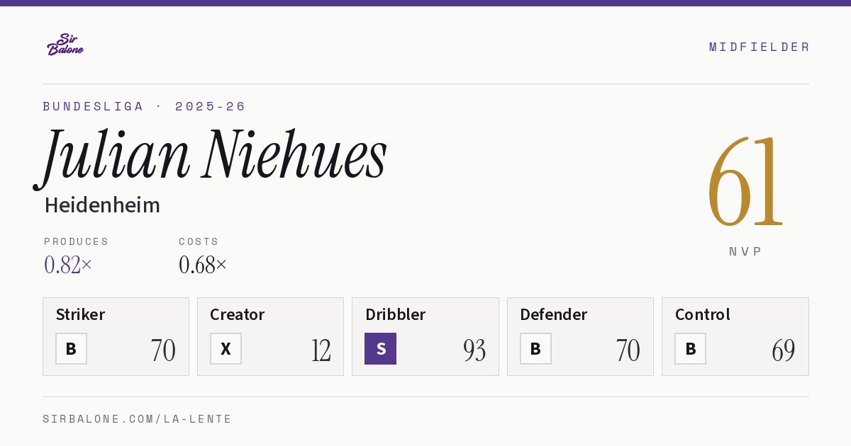This screenshot has height=446, width=851.
Task: Click the B grade badge under Control
Action: [x=690, y=348]
